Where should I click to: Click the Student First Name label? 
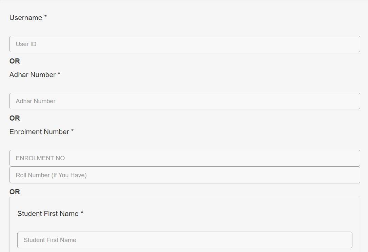click(48, 214)
